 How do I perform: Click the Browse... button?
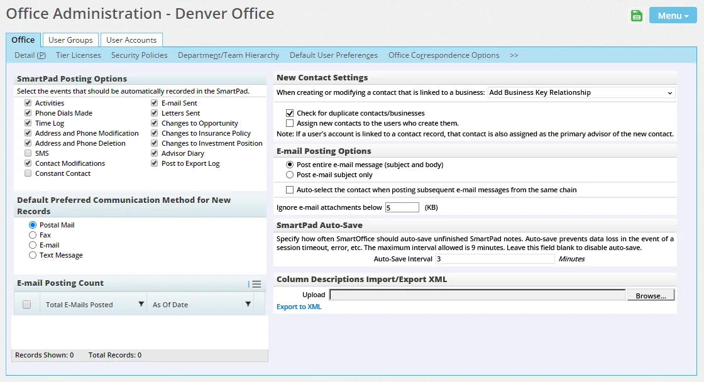tap(651, 295)
